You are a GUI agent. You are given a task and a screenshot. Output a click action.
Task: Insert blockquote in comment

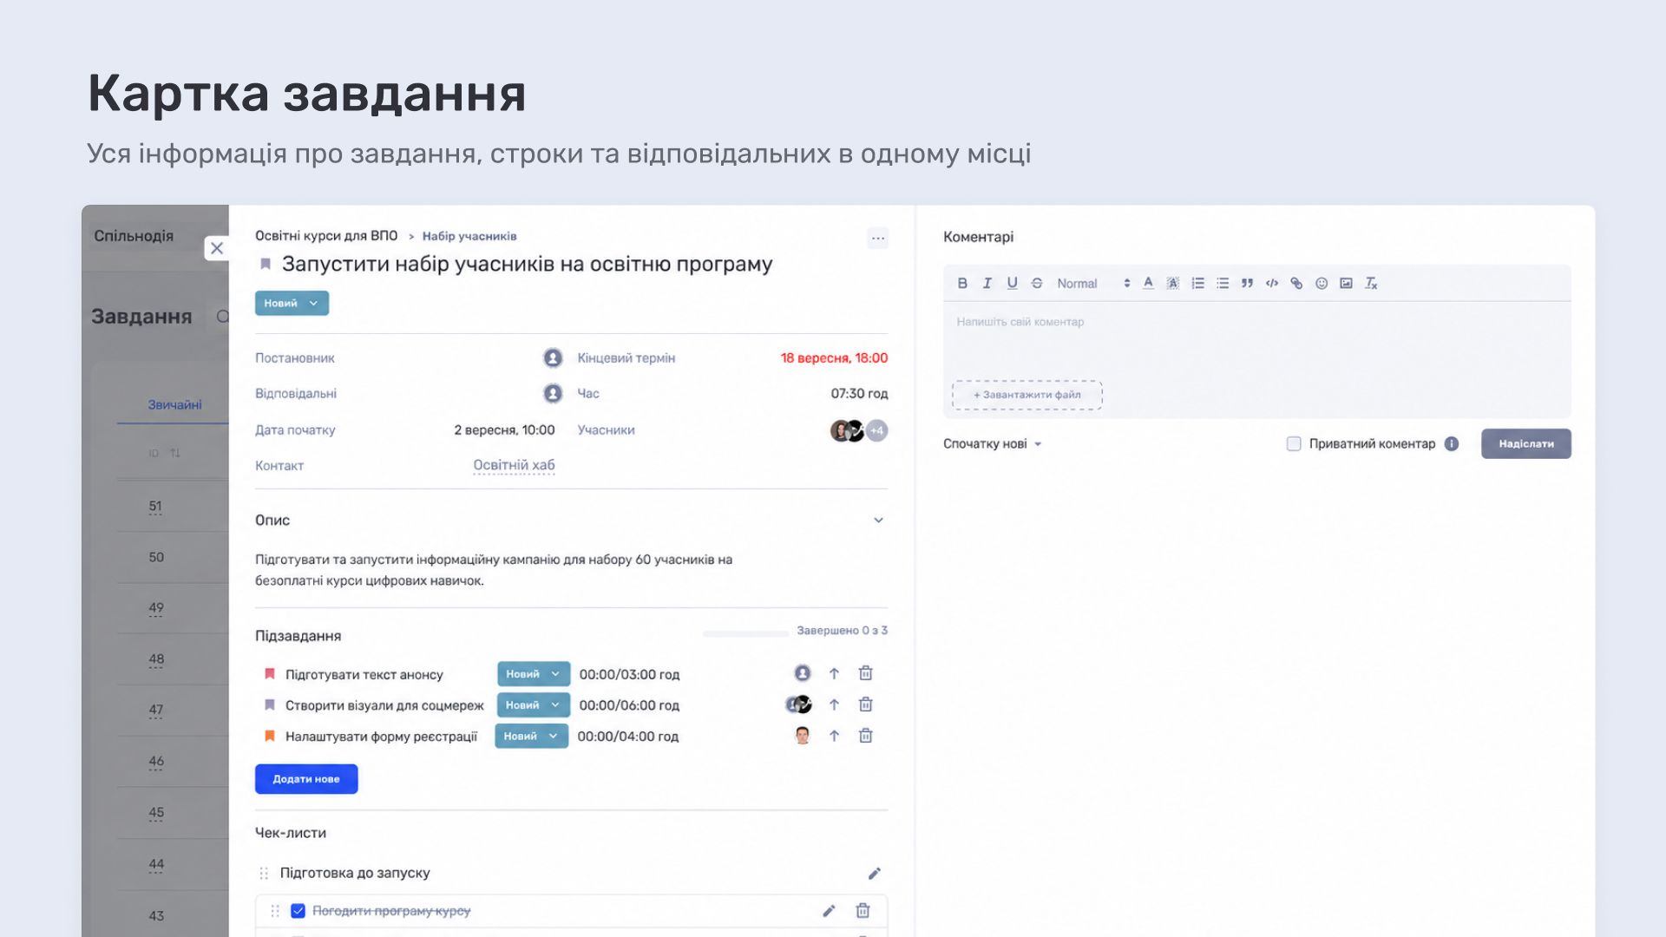(x=1247, y=283)
